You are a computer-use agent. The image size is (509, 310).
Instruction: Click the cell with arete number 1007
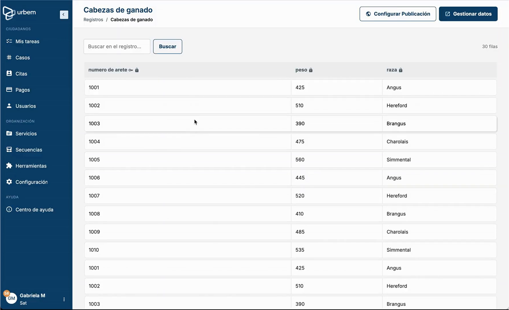pos(188,196)
